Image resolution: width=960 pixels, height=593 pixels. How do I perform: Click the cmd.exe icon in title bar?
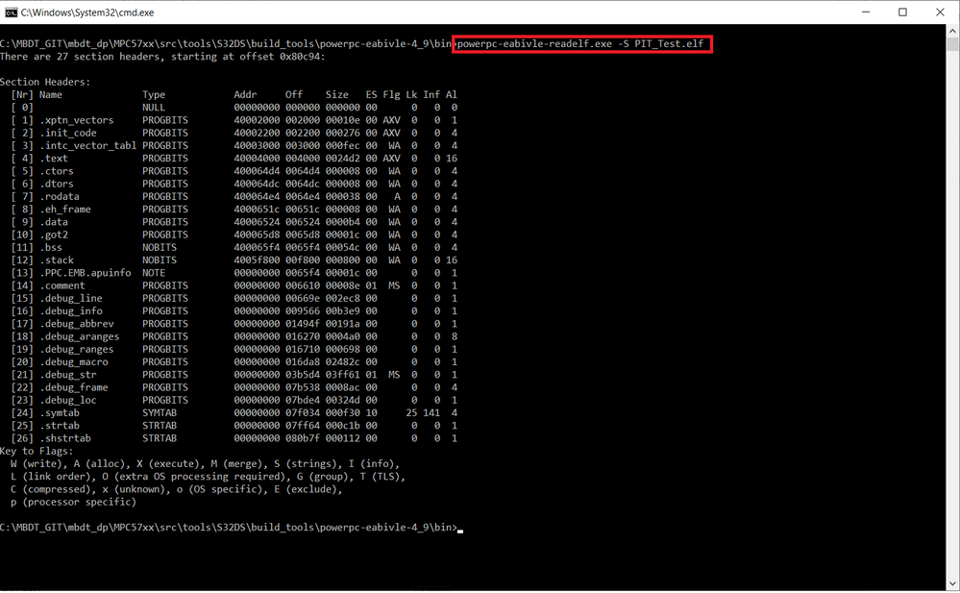[11, 12]
